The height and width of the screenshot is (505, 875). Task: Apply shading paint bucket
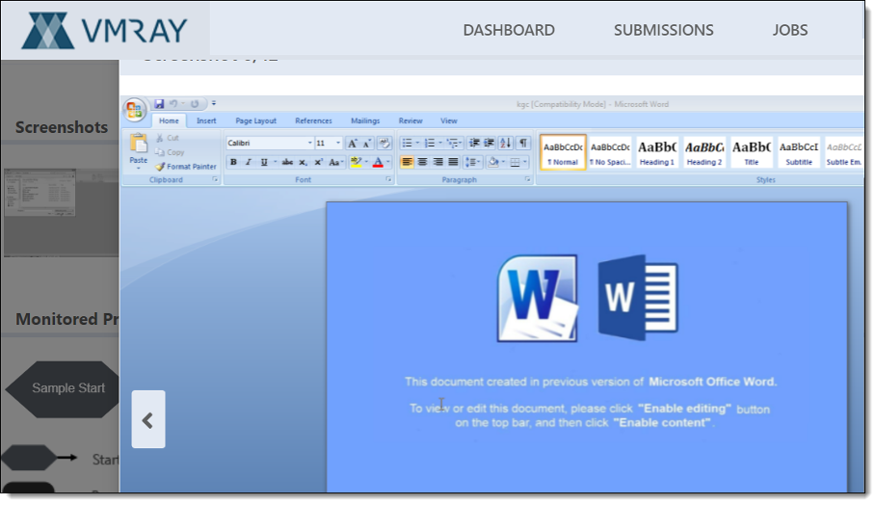493,162
